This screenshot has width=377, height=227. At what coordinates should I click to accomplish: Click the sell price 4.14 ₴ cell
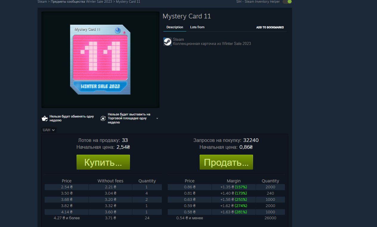tap(67, 212)
